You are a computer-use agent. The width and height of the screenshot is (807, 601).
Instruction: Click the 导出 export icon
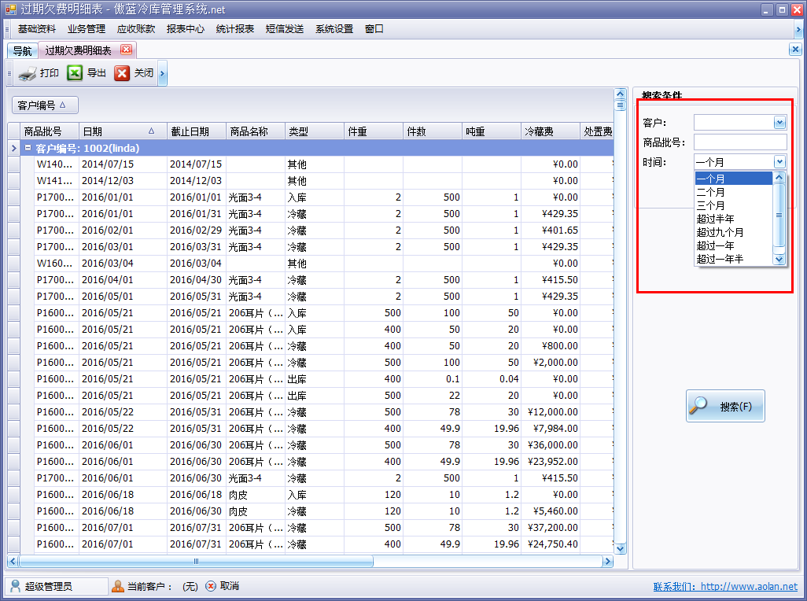[74, 72]
